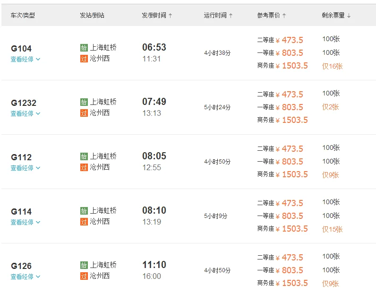Expand 查看经停 stops for train G1232
The image size is (376, 294).
point(26,113)
